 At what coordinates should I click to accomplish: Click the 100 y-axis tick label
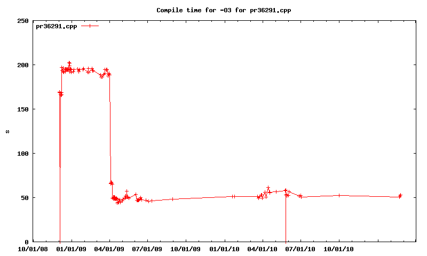coord(23,154)
